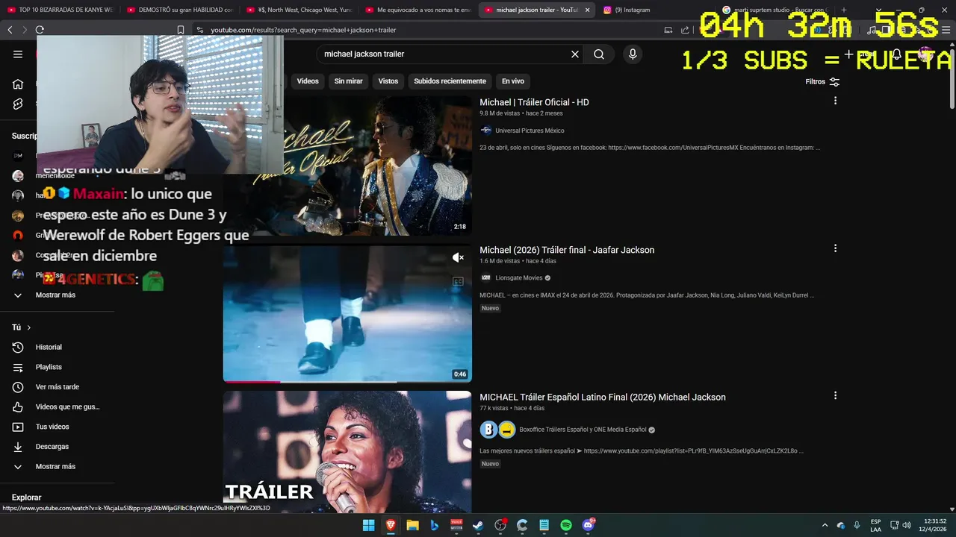This screenshot has width=956, height=537.
Task: Open the Filtros filter panel
Action: [x=822, y=81]
